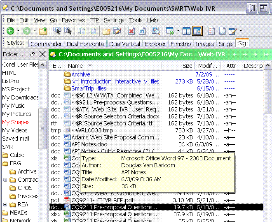Screen dimensions: 272x222
Task: Toggle the pin on the Folder panel
Action: click(33, 54)
